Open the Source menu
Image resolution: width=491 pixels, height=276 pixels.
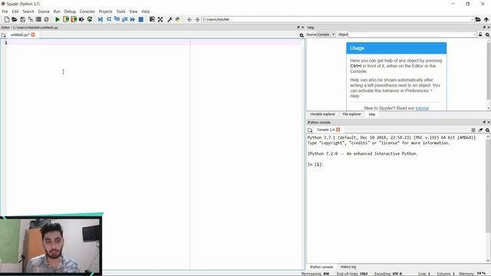(44, 11)
